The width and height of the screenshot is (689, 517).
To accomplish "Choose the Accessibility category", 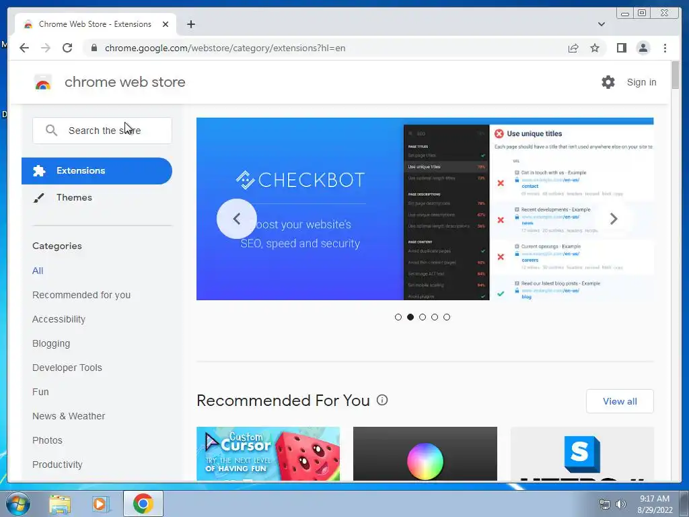I will click(59, 319).
